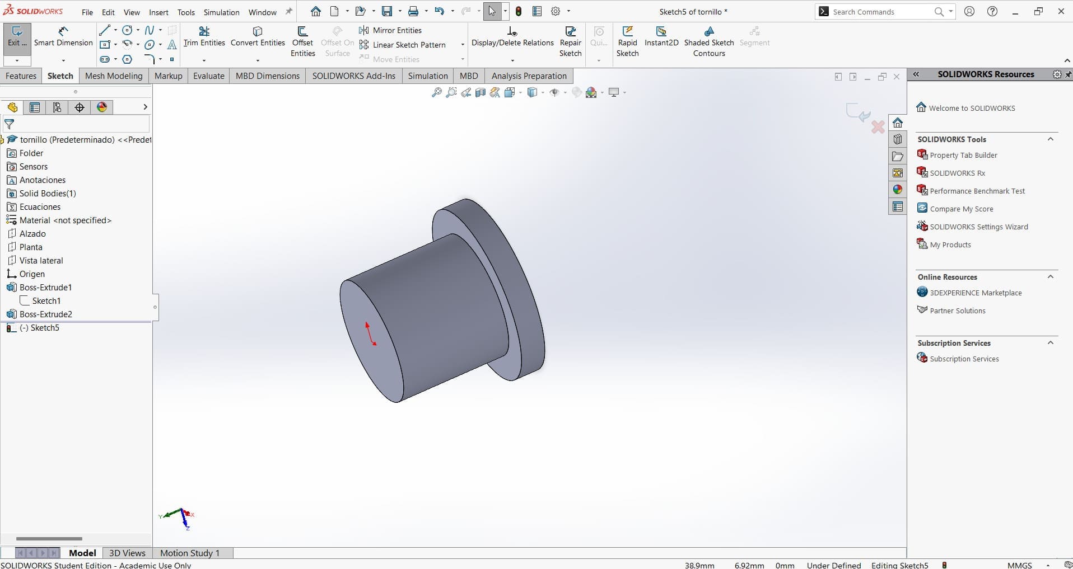Screen dimensions: 1073x569
Task: Start Rapid Sketch
Action: (628, 41)
